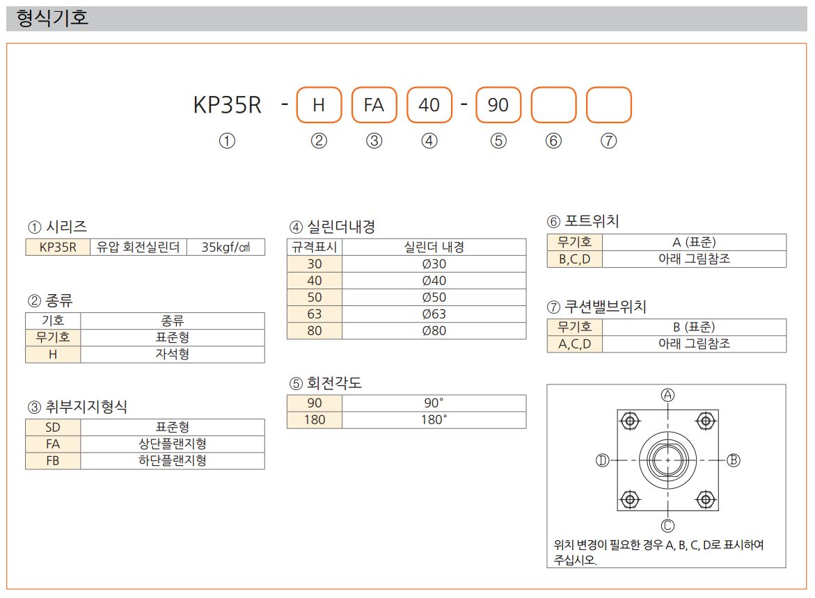Viewport: 815px width, 598px height.
Task: Click the Ⓑ position marker on the diagram
Action: click(x=734, y=460)
